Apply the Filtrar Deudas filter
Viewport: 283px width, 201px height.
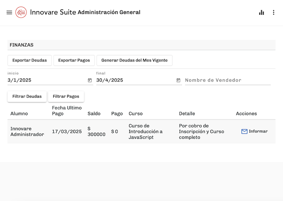point(27,96)
